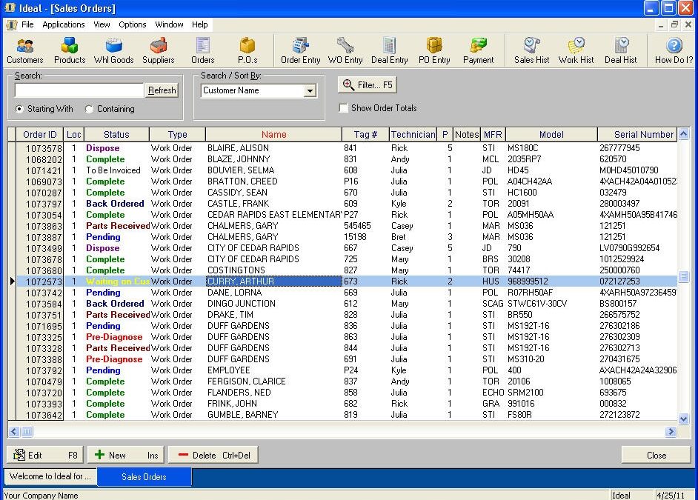Switch to the Sales Orders tab
This screenshot has width=698, height=500.
pyautogui.click(x=144, y=477)
